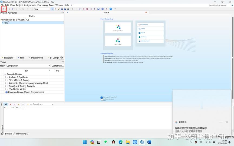
Task: Click the blue Help question-mark icon
Action: coord(111,9)
